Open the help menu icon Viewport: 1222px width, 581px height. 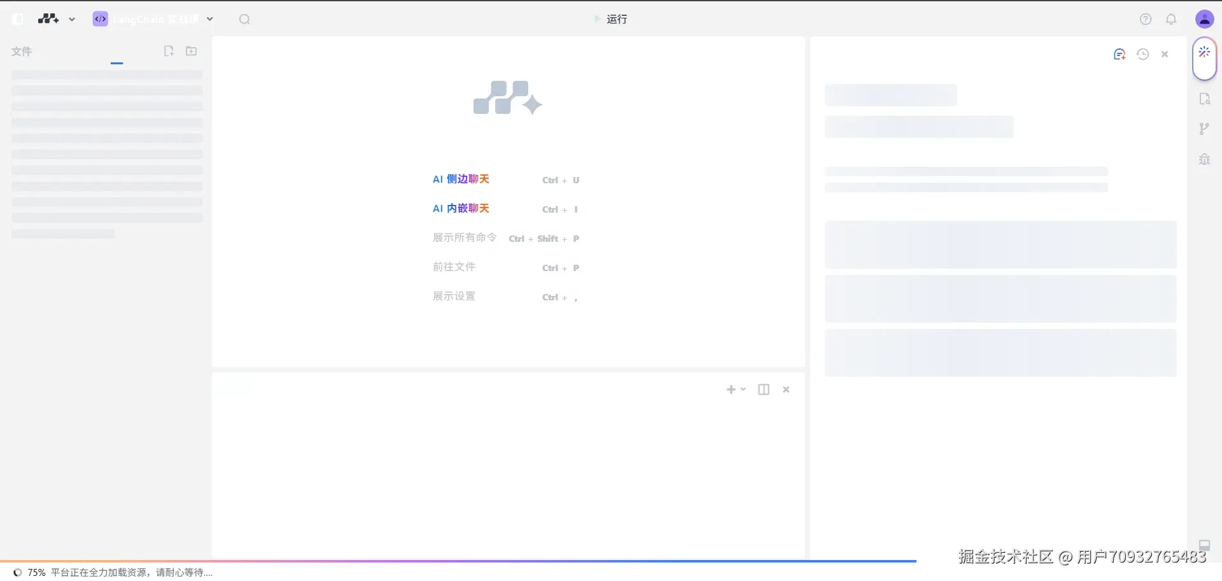(x=1146, y=19)
